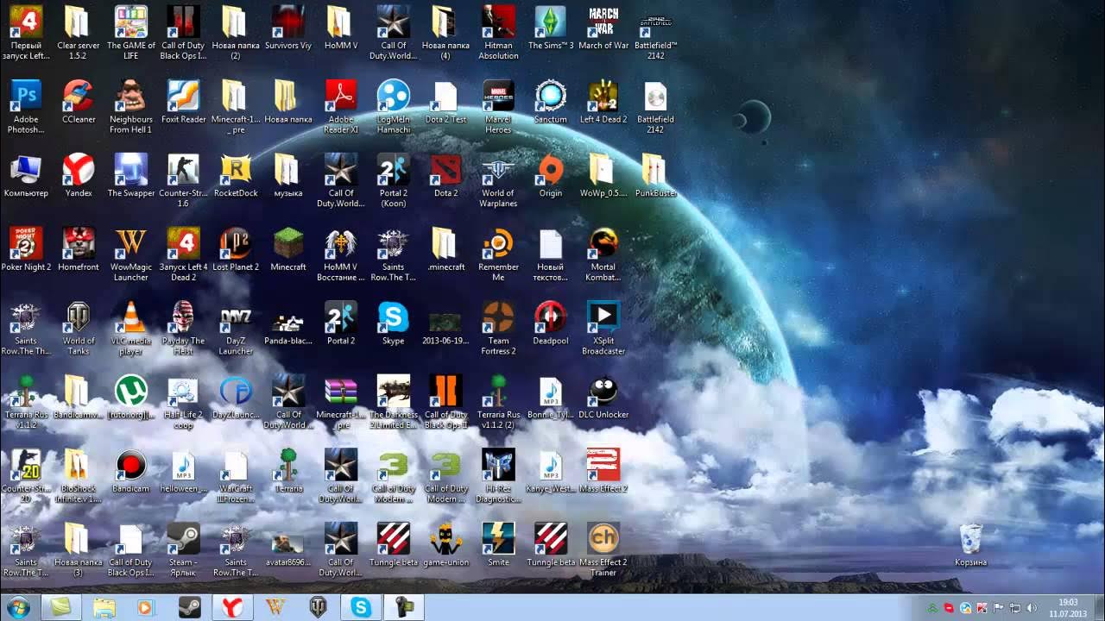This screenshot has width=1105, height=621.
Task: Click the volume speaker tray icon
Action: 1030,608
